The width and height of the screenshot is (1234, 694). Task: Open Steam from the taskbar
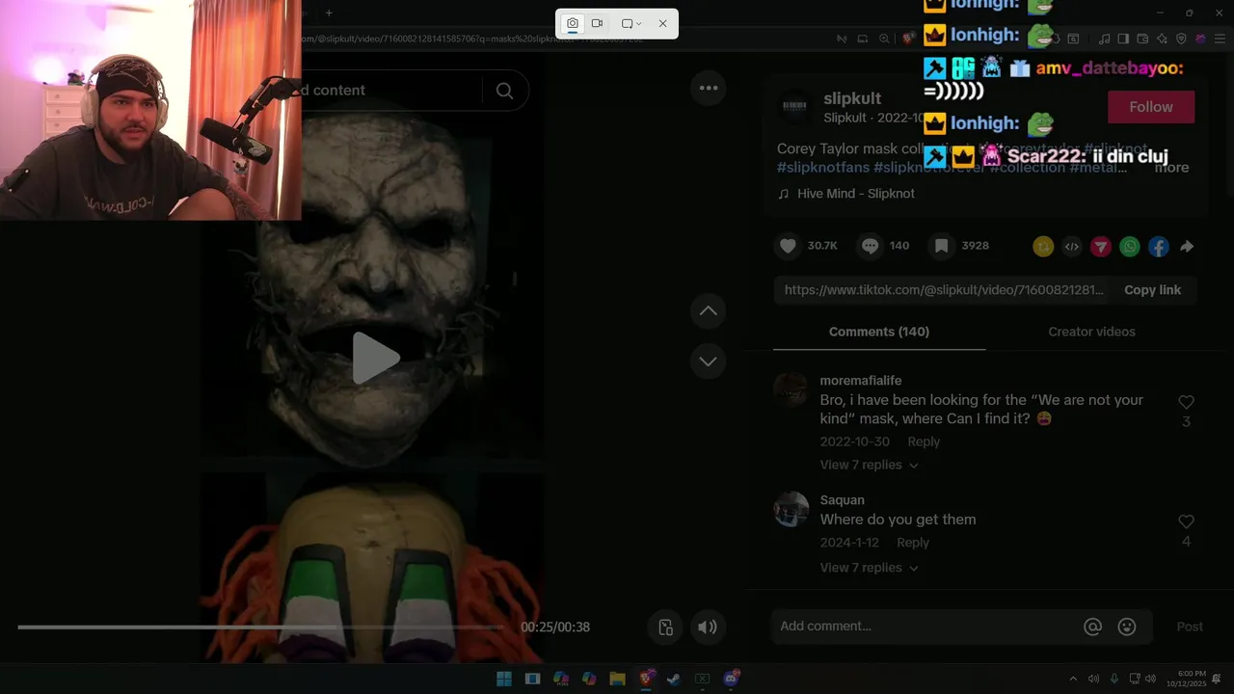[674, 679]
